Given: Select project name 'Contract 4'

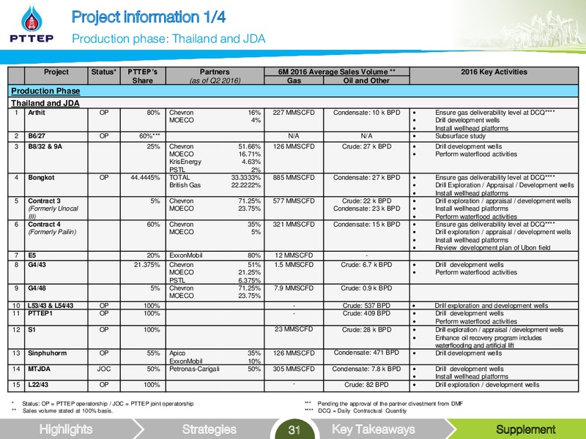Looking at the screenshot, I should [x=44, y=225].
